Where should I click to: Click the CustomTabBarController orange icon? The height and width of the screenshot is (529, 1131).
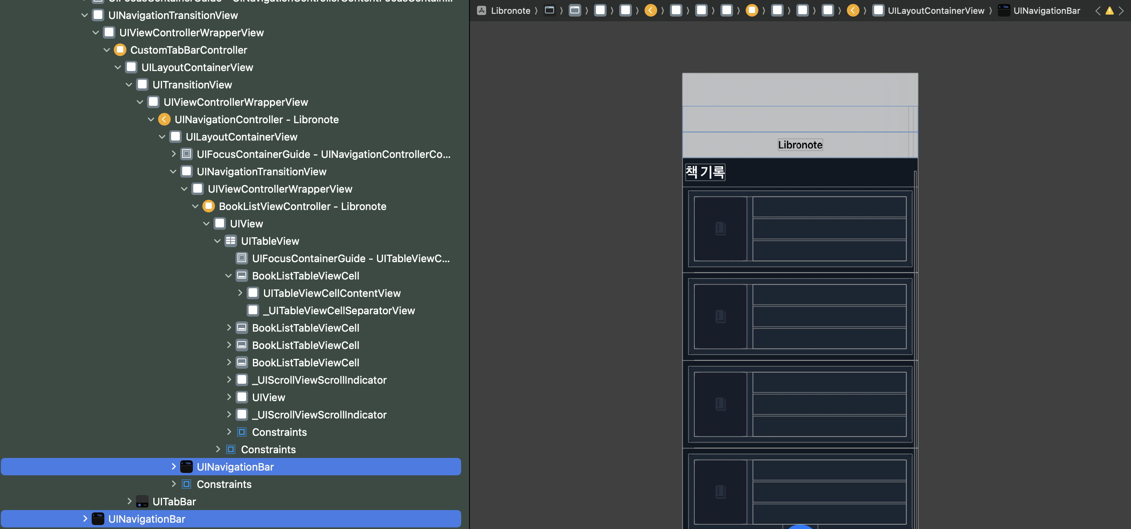tap(120, 50)
